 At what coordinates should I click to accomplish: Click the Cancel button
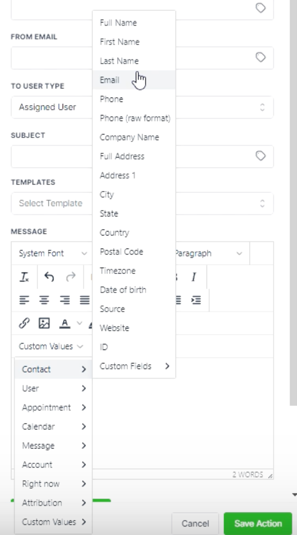195,523
